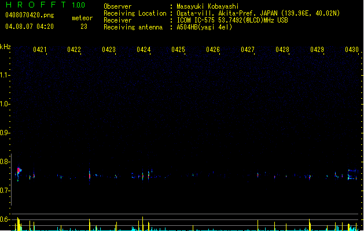Click the bright echo at 0430

point(352,175)
